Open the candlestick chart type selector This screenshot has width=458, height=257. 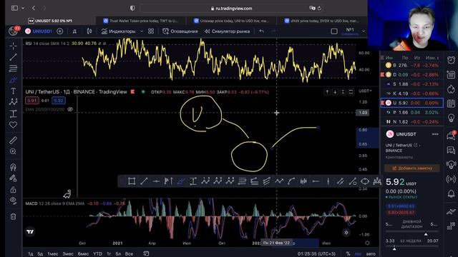pyautogui.click(x=89, y=31)
